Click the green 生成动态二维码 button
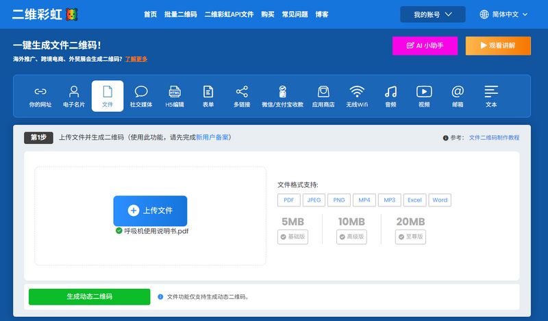Viewport: 548px width, 321px height. (x=89, y=297)
